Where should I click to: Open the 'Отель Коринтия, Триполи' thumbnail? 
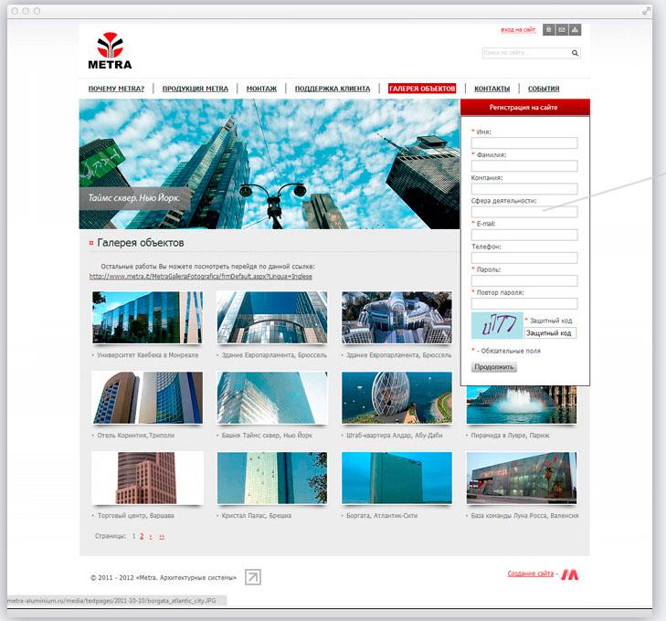pos(147,398)
